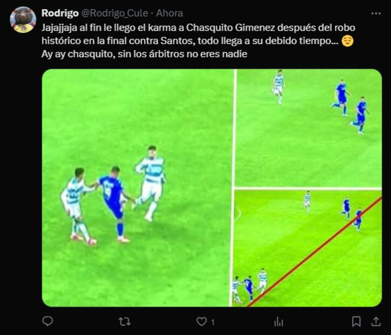
Task: Open the three-dot more options menu
Action: click(x=376, y=13)
